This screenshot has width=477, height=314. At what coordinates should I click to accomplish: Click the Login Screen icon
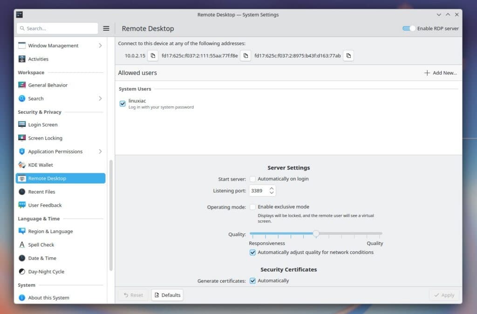click(x=22, y=124)
